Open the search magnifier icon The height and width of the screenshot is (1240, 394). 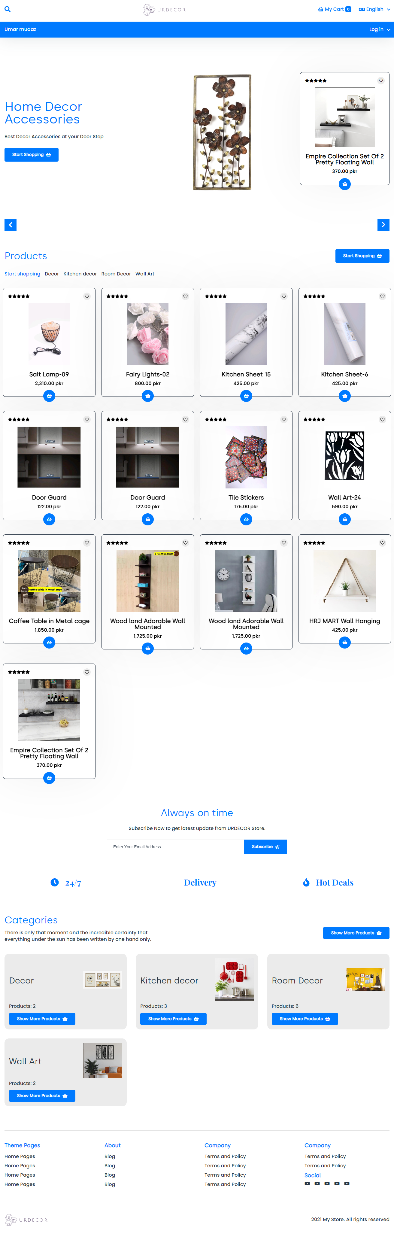click(x=7, y=9)
